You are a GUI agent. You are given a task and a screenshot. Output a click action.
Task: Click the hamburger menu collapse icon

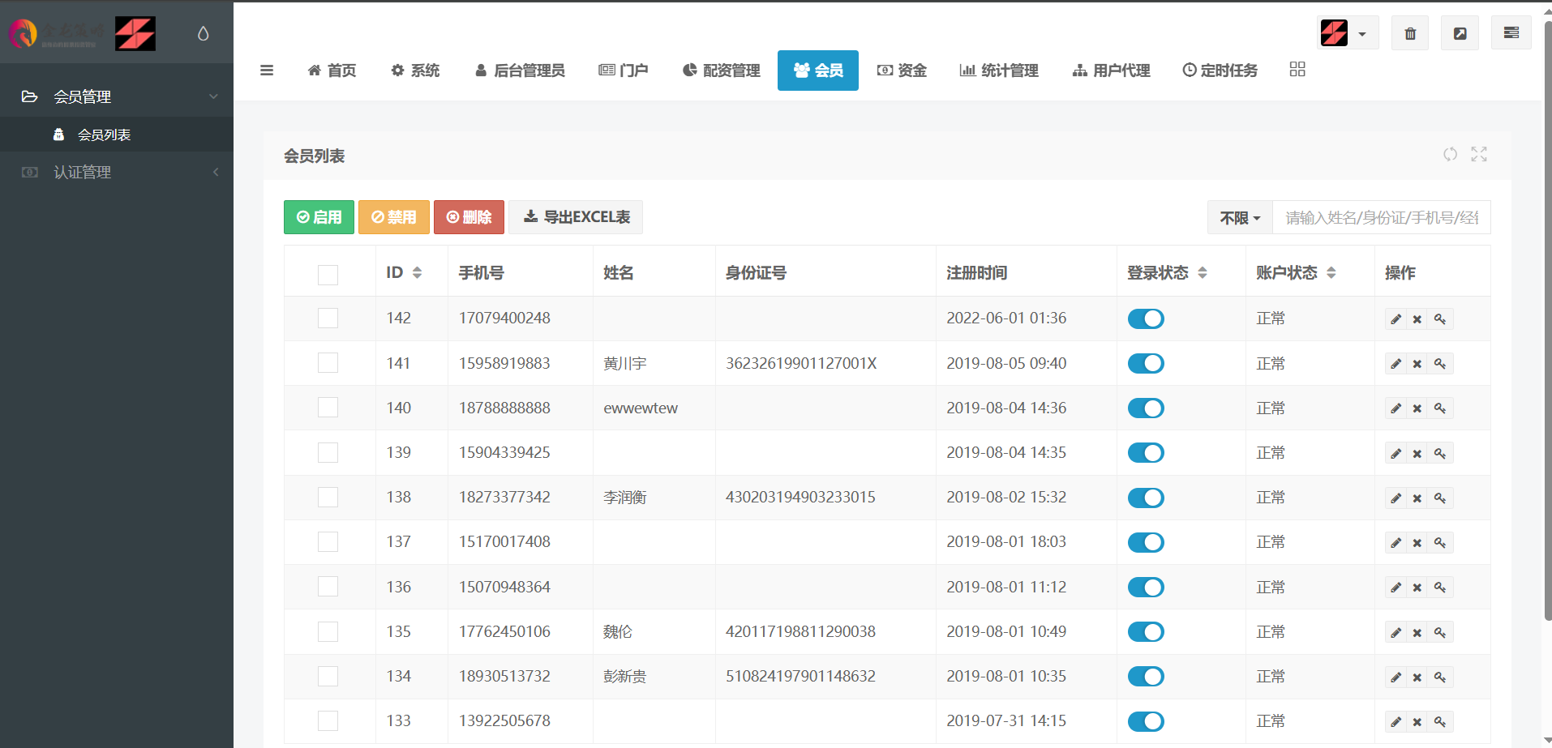tap(266, 71)
